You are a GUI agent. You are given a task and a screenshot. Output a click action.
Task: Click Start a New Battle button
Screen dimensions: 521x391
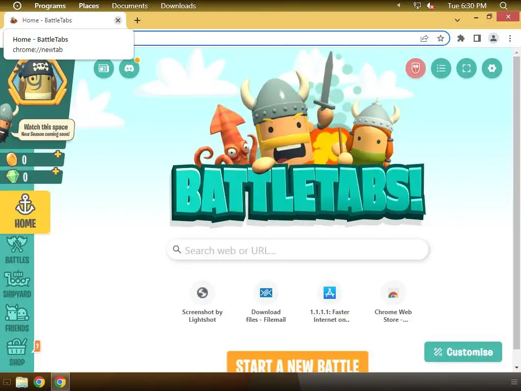click(x=298, y=362)
